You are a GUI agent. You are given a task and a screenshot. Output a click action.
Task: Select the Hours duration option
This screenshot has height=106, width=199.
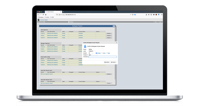point(102,53)
